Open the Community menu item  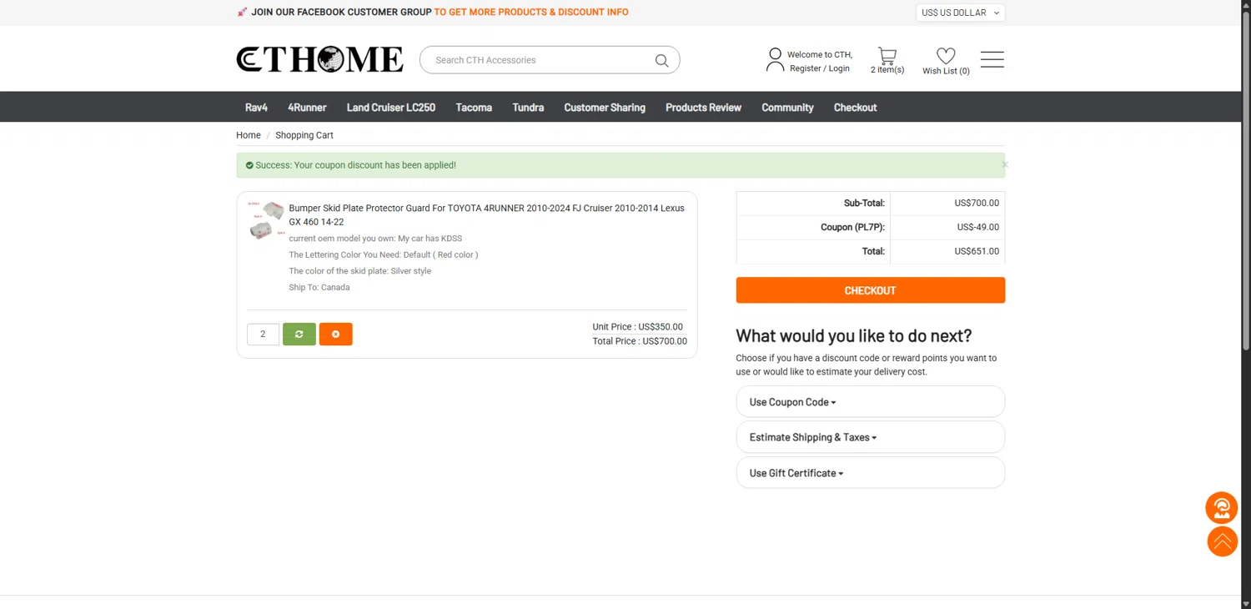(x=787, y=108)
